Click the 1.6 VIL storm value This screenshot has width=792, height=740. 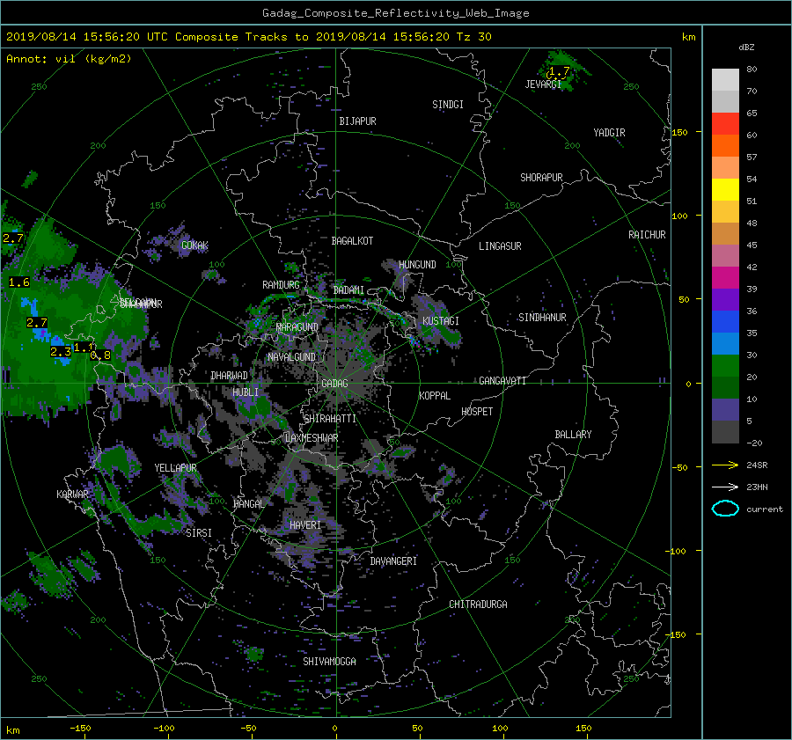tap(19, 282)
